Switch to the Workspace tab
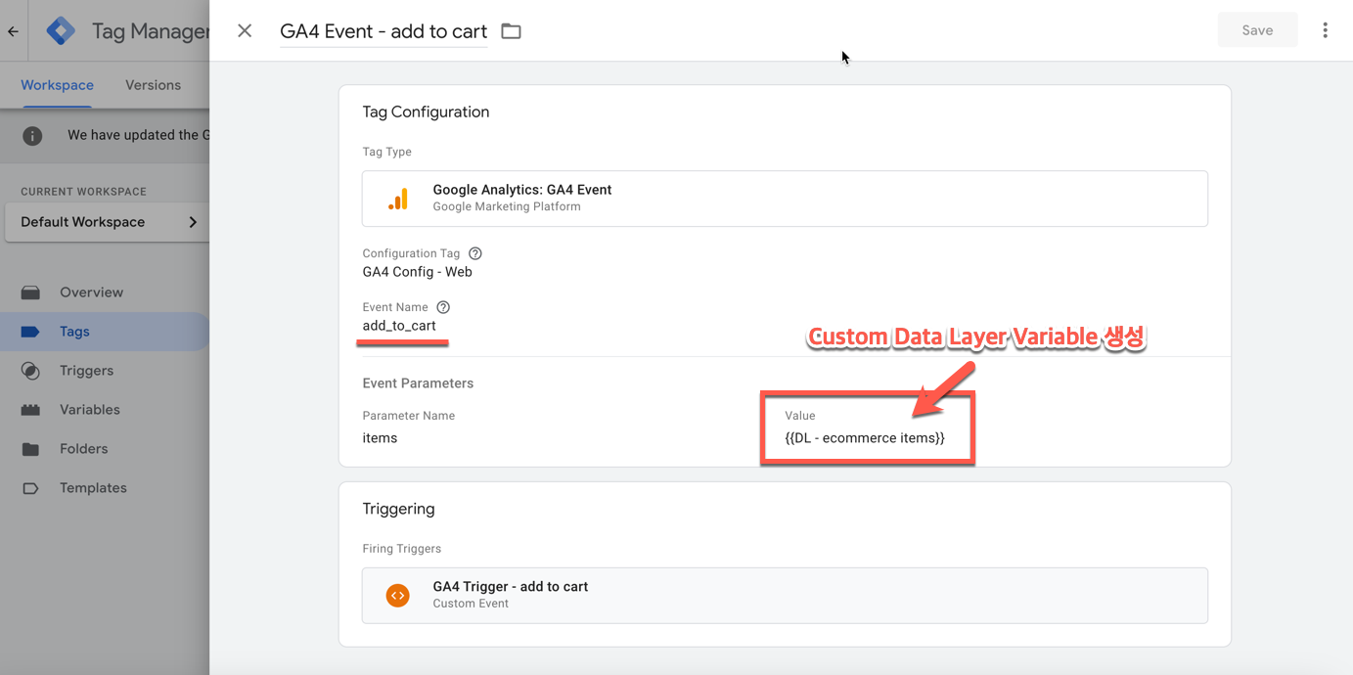 tap(58, 85)
